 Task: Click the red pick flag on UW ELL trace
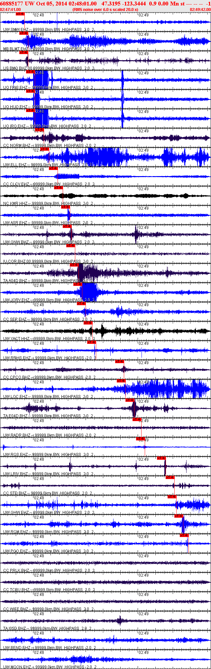pos(45,149)
